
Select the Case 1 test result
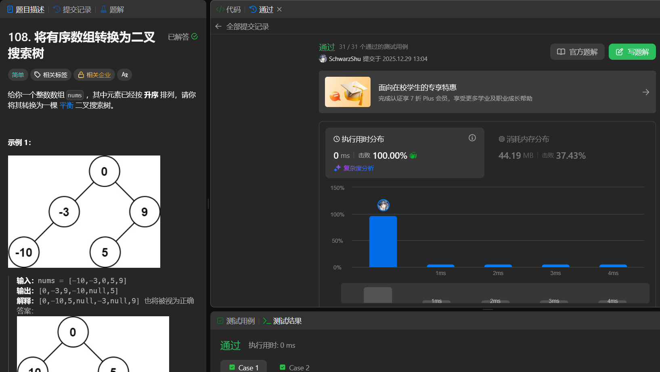244,367
